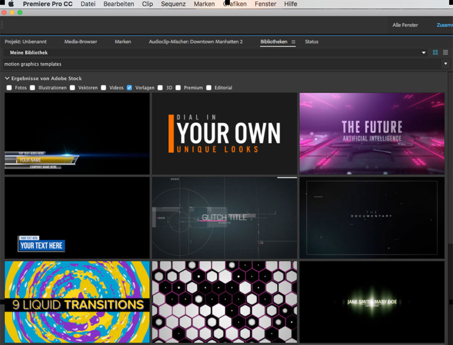
Task: Switch to the Media-Browser tab
Action: click(x=81, y=42)
